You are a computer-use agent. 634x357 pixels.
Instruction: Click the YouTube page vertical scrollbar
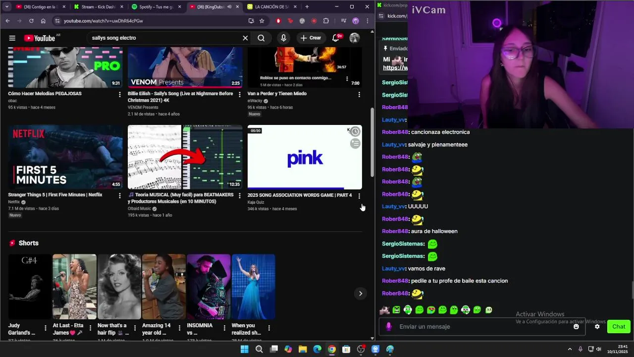tap(372, 142)
